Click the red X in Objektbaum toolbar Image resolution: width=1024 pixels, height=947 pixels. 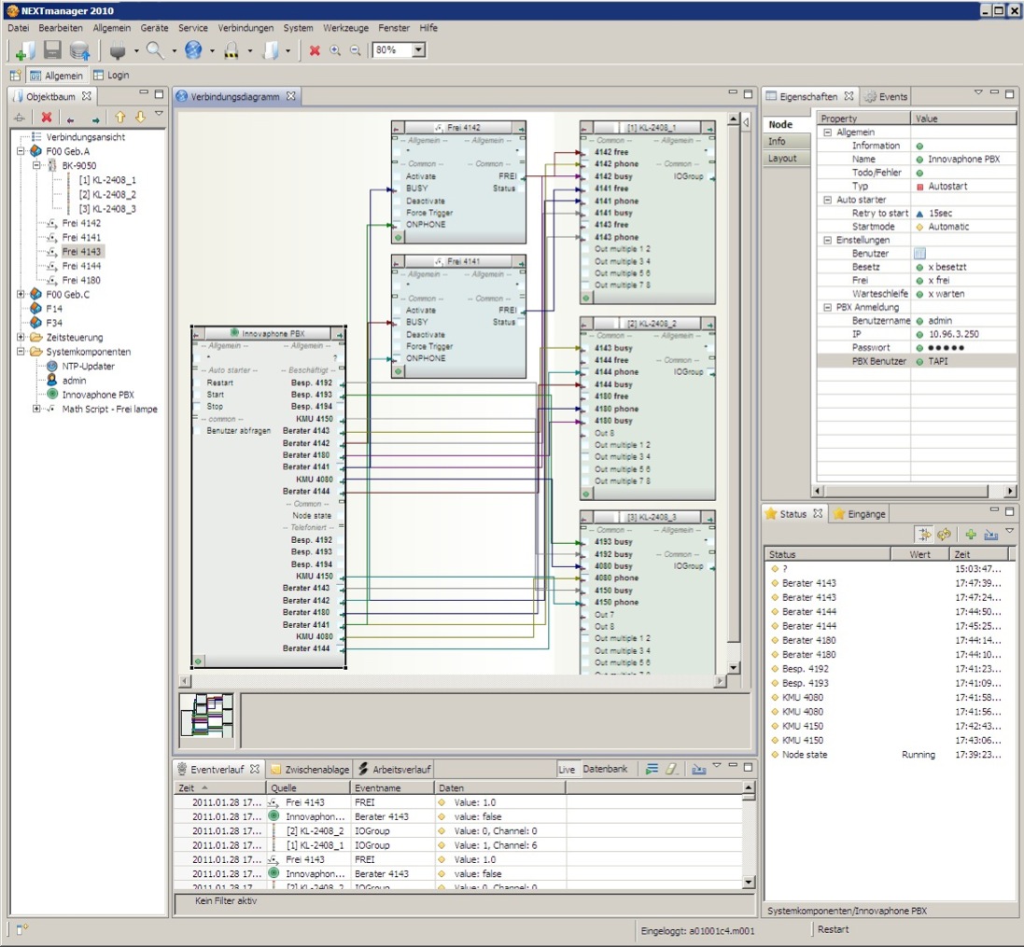[x=47, y=118]
